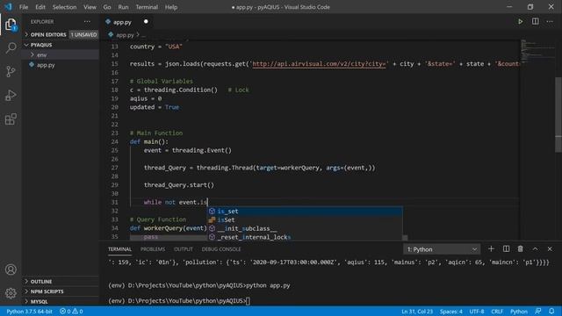
Task: Change the UTF-8 encoding
Action: click(477, 312)
